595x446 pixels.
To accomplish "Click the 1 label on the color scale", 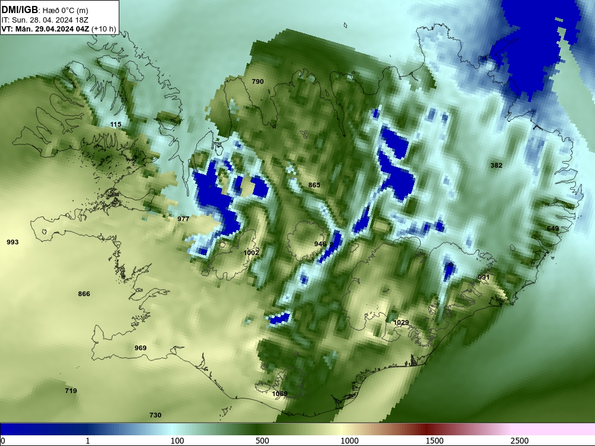I will coord(87,441).
